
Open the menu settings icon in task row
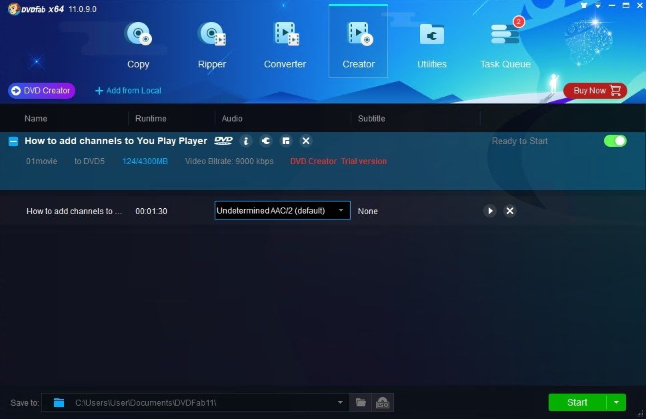point(286,141)
